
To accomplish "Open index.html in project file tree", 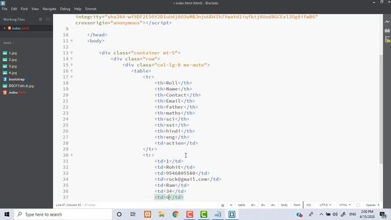I will [x=17, y=92].
